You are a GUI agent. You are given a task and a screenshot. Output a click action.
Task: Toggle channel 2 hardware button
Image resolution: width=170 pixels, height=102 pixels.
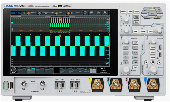(x=126, y=53)
